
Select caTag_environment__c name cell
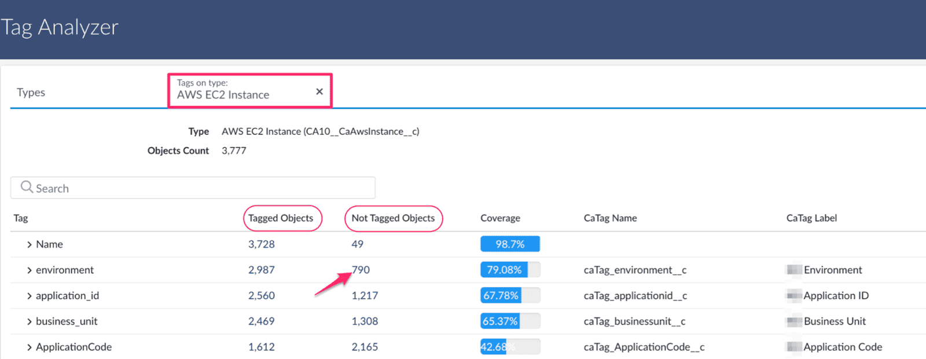(635, 270)
